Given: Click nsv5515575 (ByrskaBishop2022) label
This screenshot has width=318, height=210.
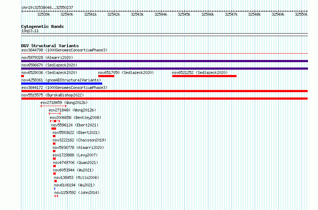Looking at the screenshot, I should coord(53,95).
